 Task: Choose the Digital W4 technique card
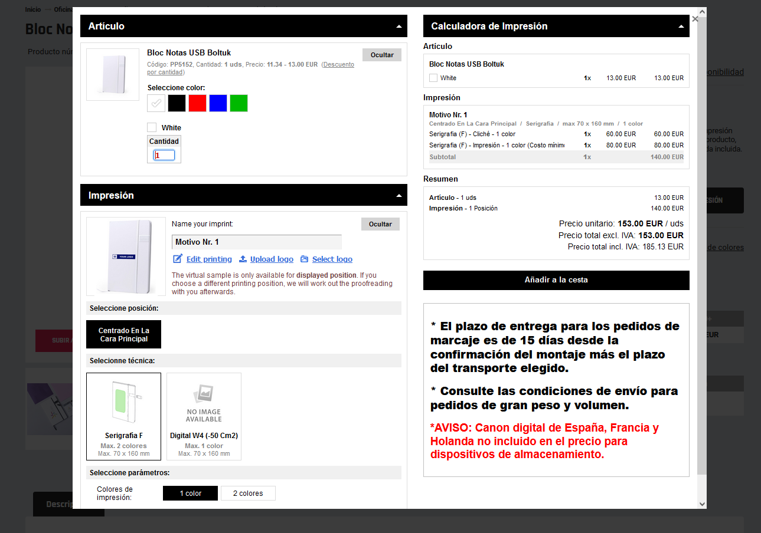(x=204, y=416)
